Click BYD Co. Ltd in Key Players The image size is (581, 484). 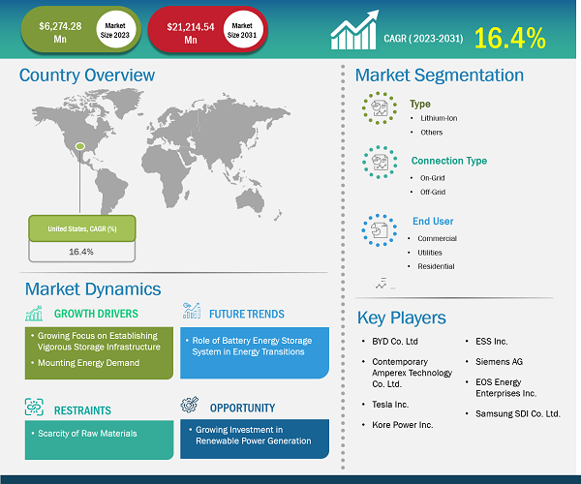395,342
